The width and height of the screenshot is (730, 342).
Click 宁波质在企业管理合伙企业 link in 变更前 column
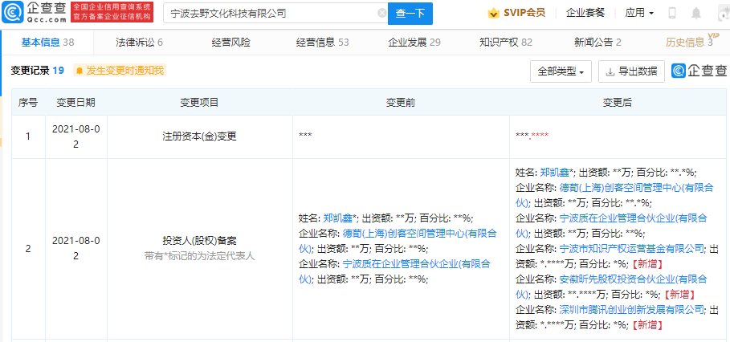coord(394,271)
